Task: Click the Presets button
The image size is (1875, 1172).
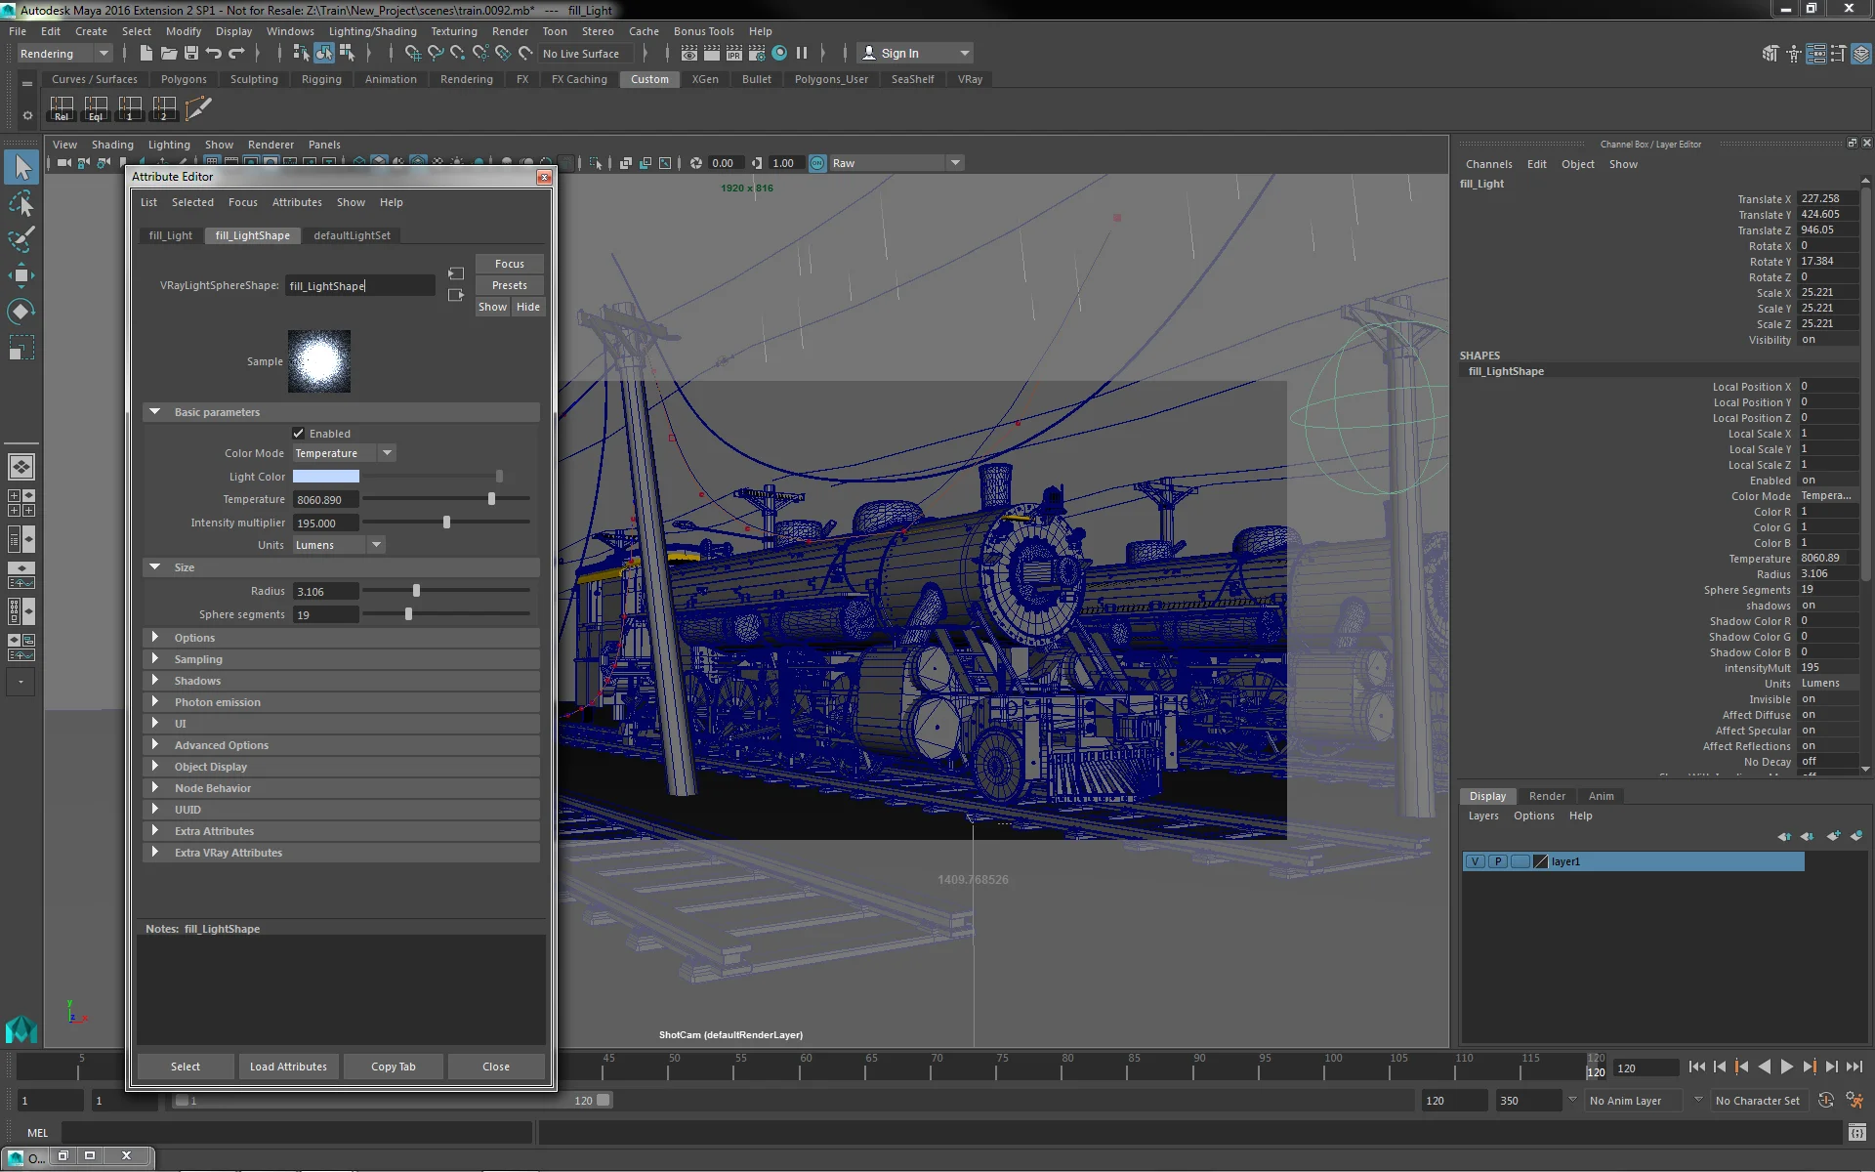Action: 509,285
